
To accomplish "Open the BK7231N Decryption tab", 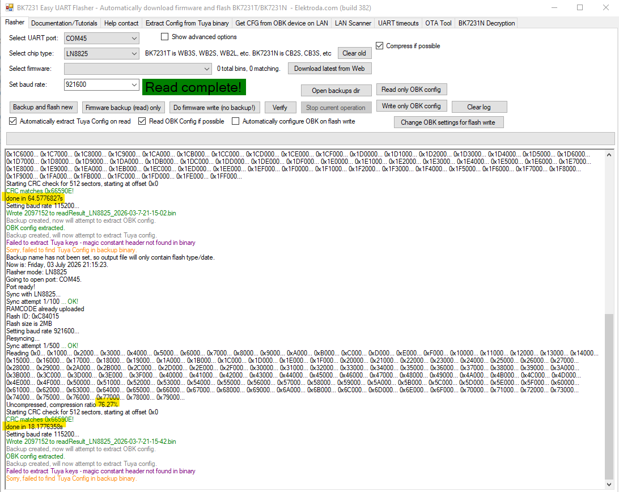I will click(x=486, y=23).
